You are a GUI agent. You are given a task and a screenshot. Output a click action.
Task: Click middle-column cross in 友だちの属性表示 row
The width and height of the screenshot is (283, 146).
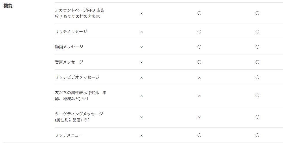199,96
